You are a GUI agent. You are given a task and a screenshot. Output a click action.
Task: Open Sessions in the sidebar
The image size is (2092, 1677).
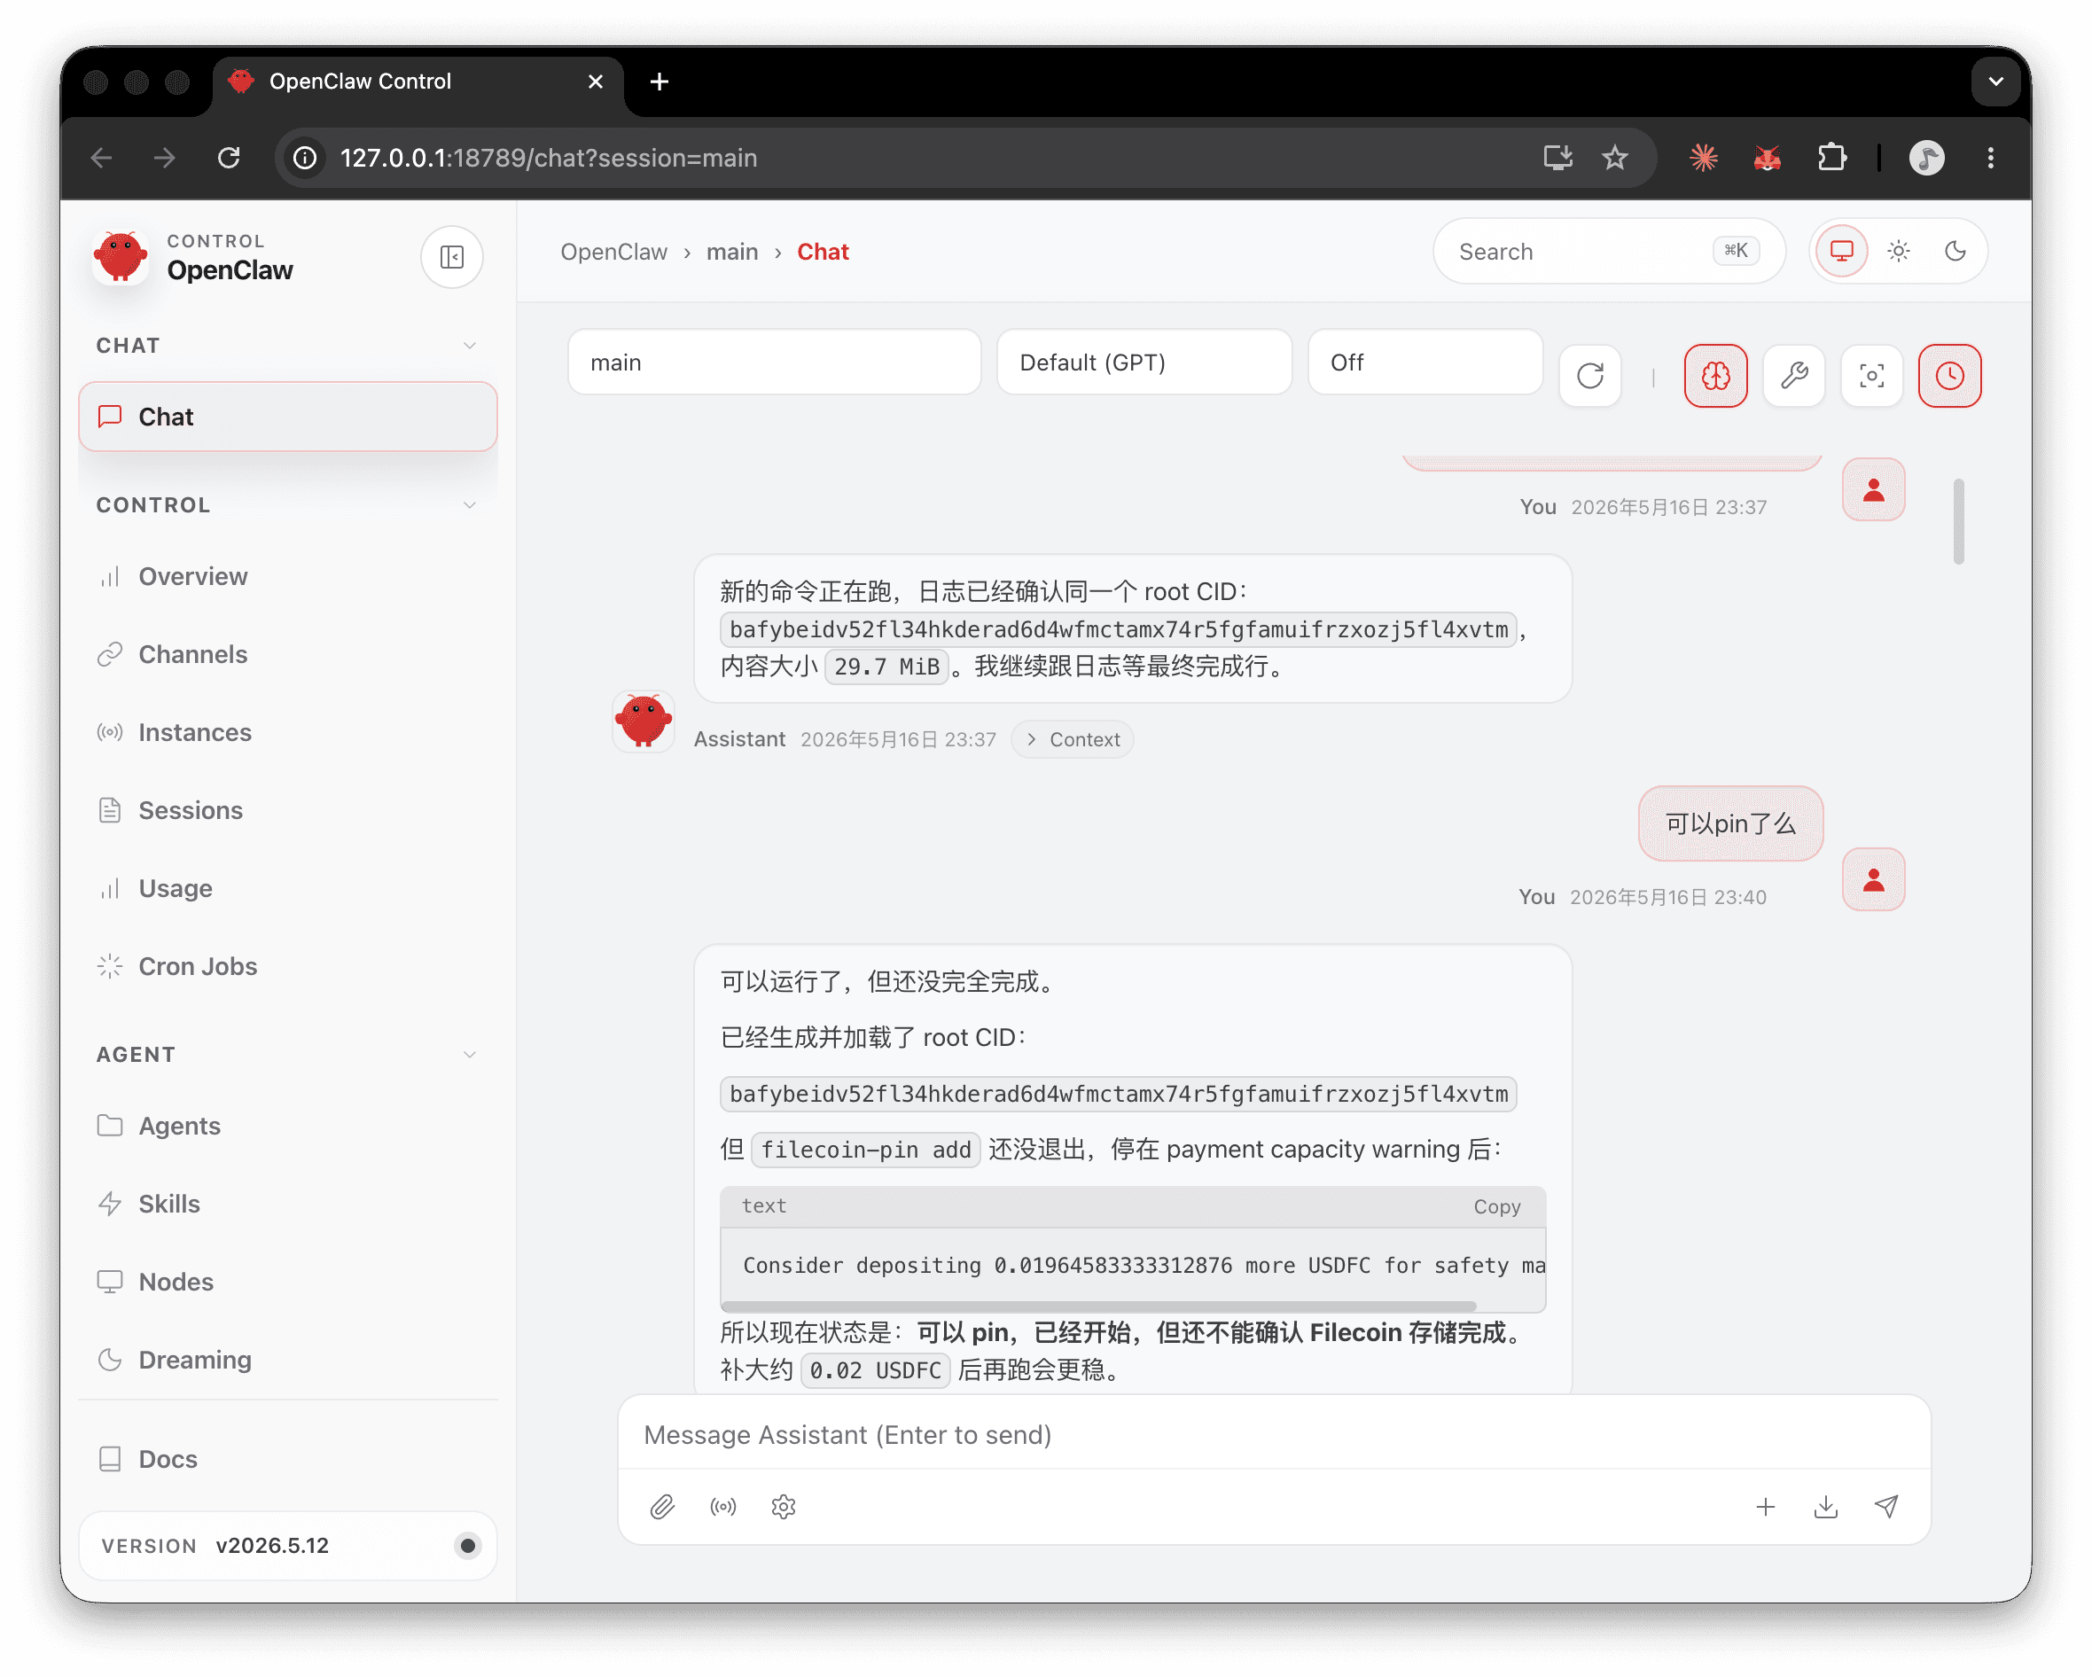[x=287, y=810]
